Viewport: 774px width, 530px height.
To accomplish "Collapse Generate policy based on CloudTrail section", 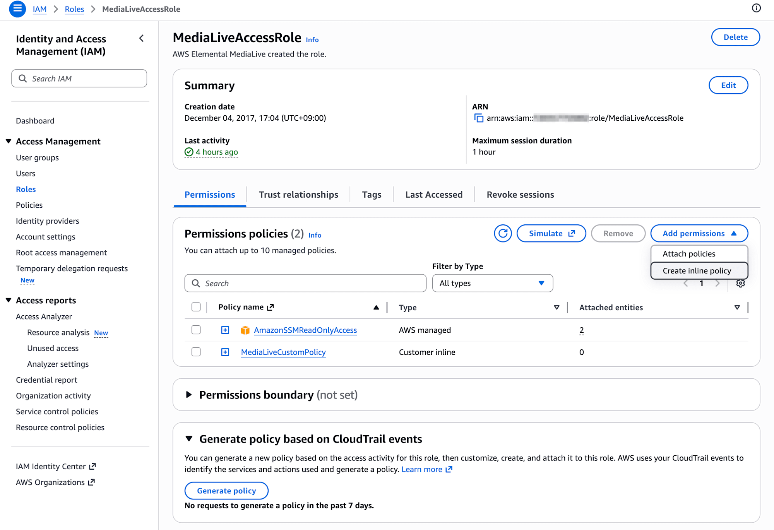I will [x=189, y=439].
